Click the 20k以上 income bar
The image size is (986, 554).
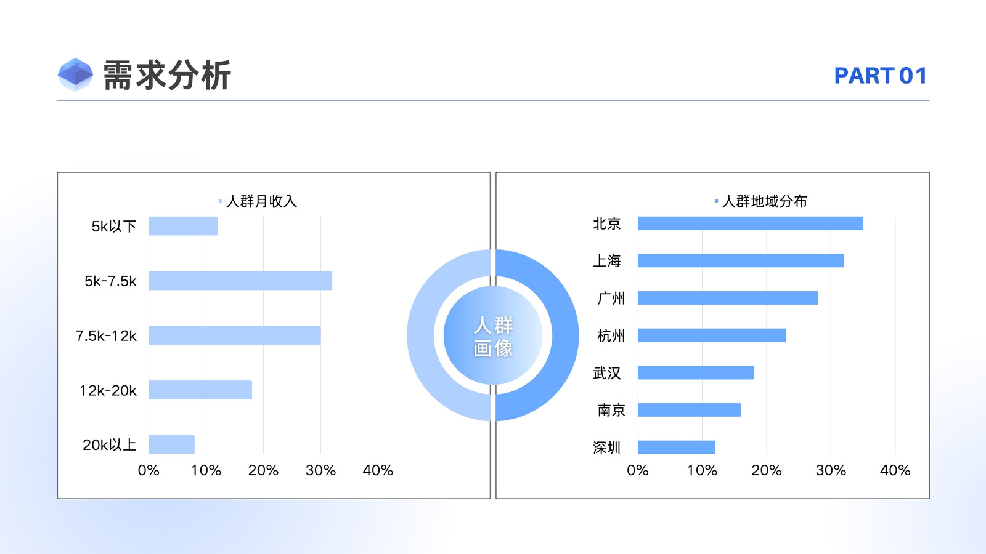coord(171,444)
